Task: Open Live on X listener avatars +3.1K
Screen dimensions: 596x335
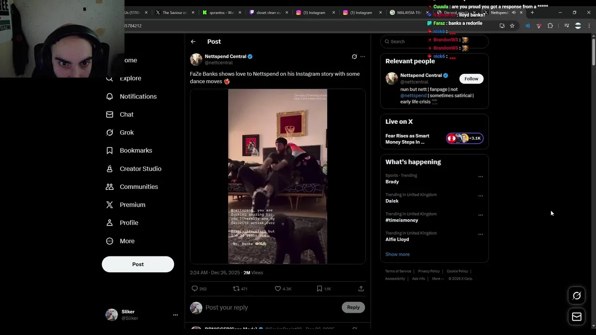Action: pyautogui.click(x=465, y=138)
